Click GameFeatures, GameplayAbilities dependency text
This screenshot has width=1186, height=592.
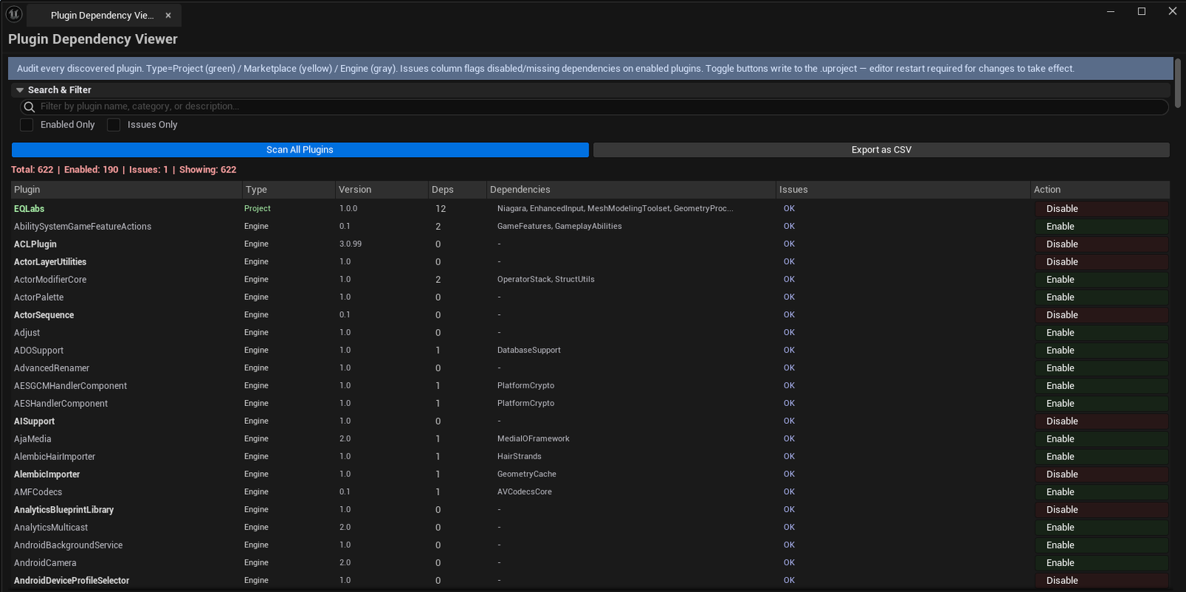559,227
